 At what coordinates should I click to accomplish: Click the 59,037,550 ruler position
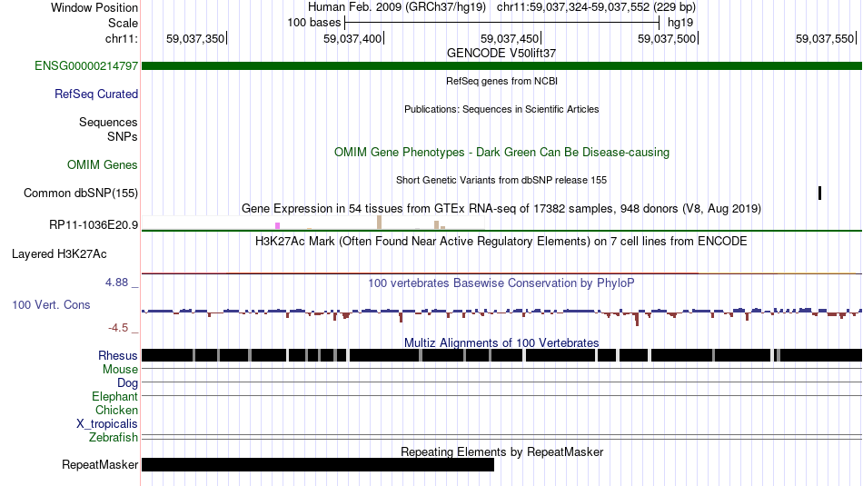(x=825, y=39)
